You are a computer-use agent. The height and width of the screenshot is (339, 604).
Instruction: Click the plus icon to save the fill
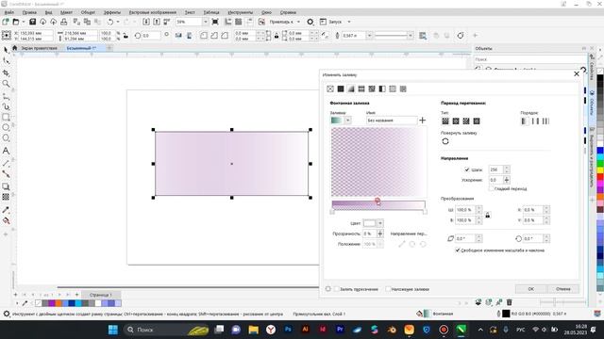coord(422,121)
